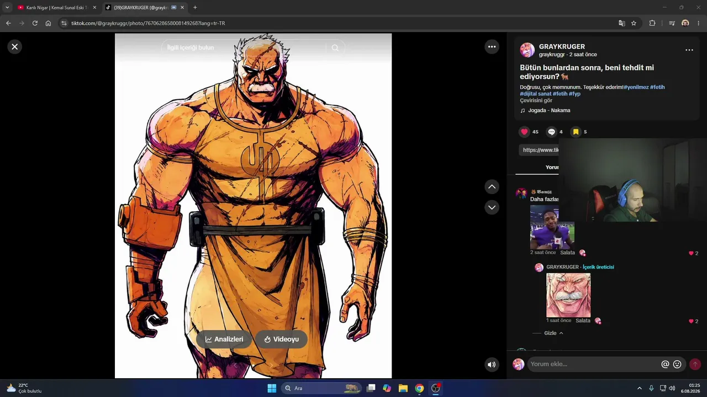This screenshot has height=397, width=707.
Task: Toggle sound with the speaker icon
Action: (x=492, y=364)
